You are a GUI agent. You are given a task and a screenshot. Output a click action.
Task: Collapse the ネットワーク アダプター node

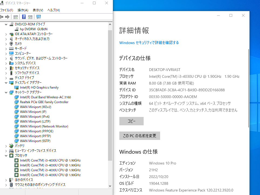click(6, 92)
